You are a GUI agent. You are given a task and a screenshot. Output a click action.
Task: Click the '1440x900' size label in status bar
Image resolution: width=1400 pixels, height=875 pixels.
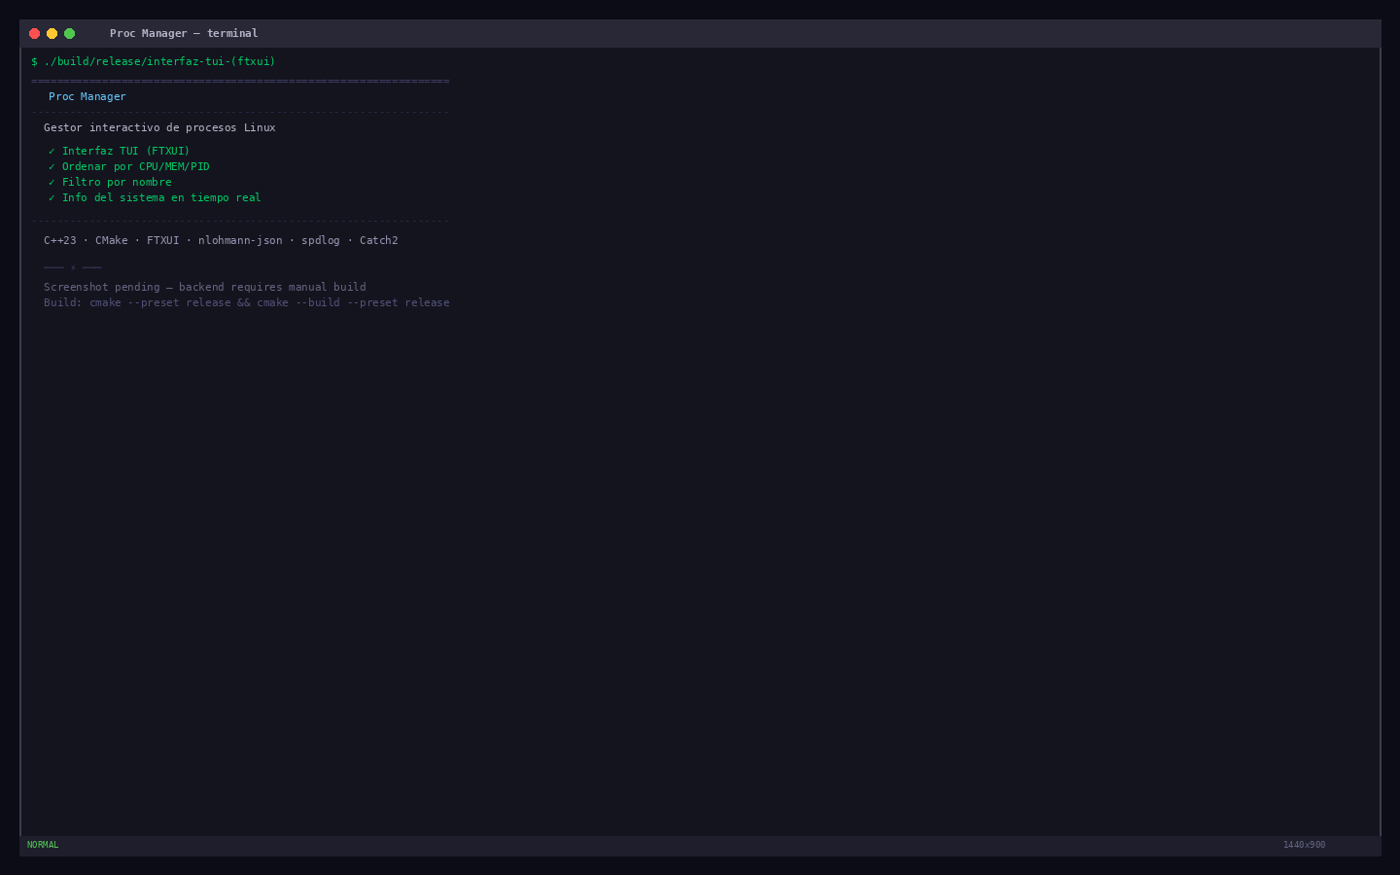click(x=1304, y=845)
